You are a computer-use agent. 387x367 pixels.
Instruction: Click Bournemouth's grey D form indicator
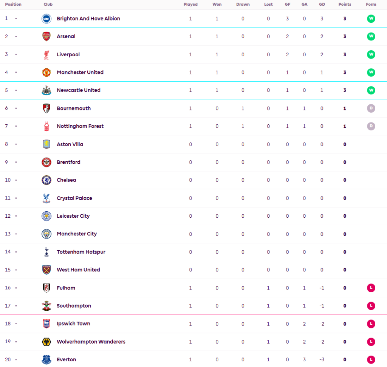(371, 108)
